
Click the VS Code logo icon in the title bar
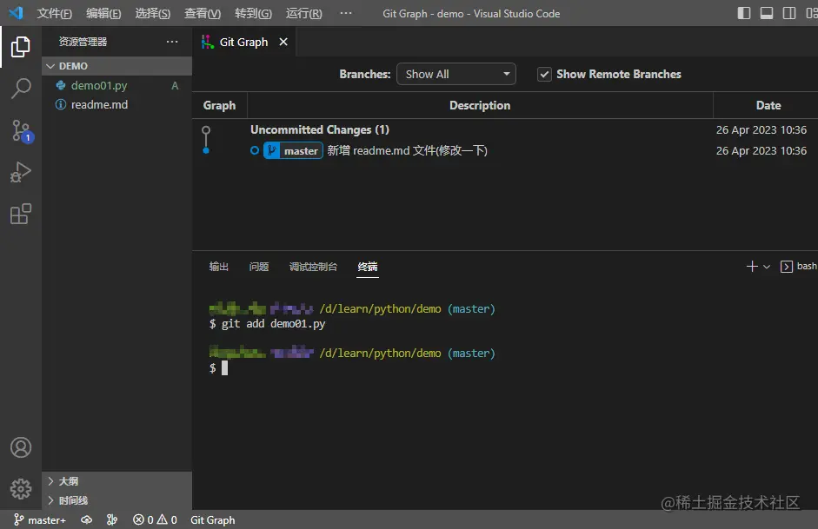pyautogui.click(x=16, y=12)
